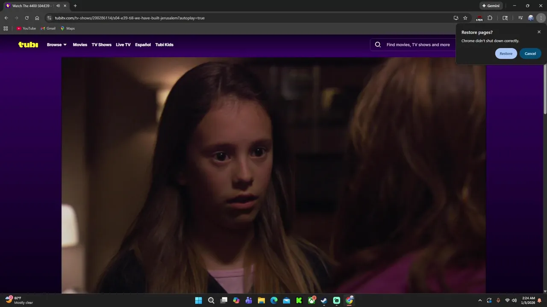This screenshot has width=547, height=307.
Task: Reload the Tubi page
Action: pos(26,18)
